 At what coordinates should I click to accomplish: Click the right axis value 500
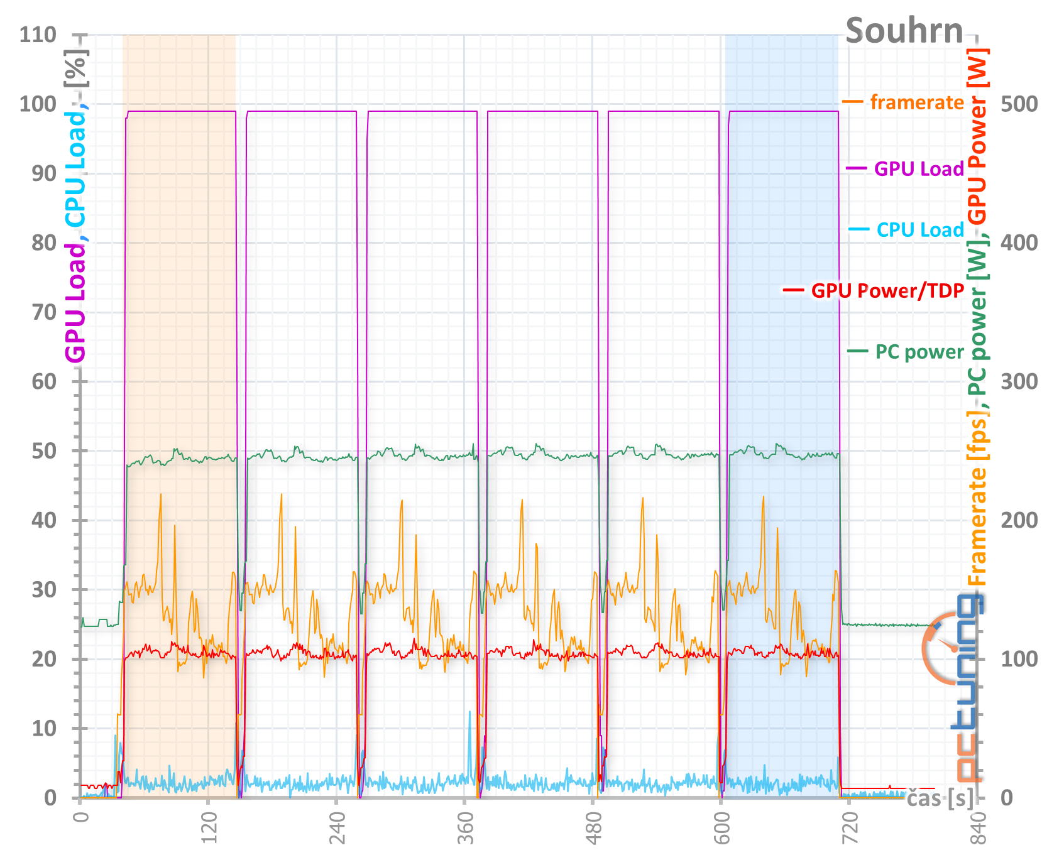pyautogui.click(x=1019, y=104)
